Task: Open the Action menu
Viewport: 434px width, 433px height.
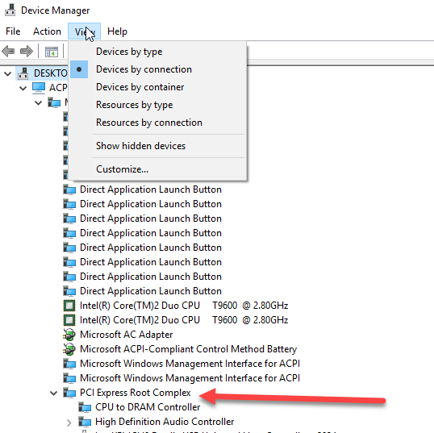Action: click(47, 31)
